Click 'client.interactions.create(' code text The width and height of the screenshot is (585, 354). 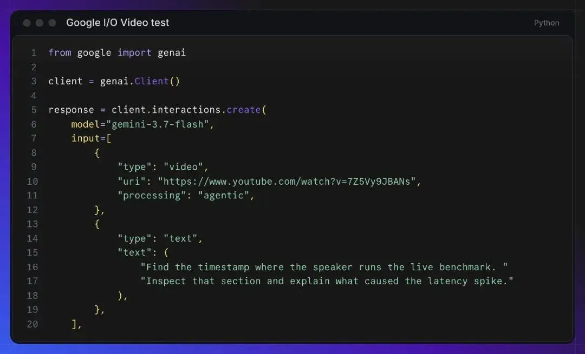pos(189,110)
